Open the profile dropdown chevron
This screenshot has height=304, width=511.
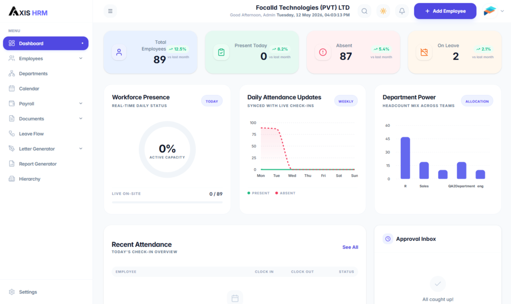502,11
